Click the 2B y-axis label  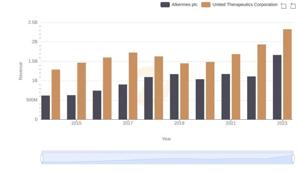[34, 42]
